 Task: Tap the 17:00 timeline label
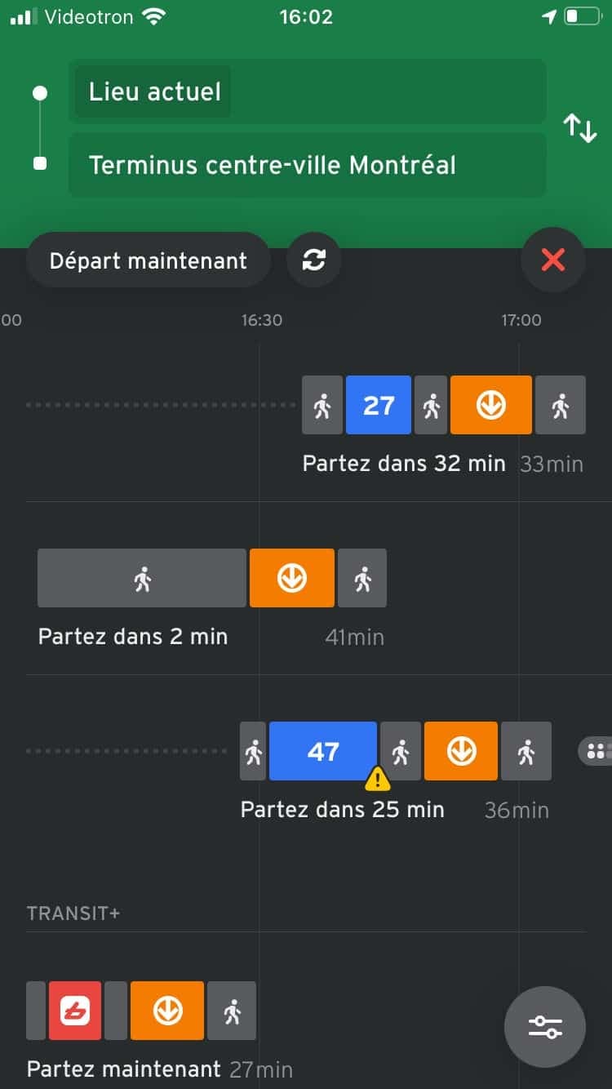tap(521, 320)
